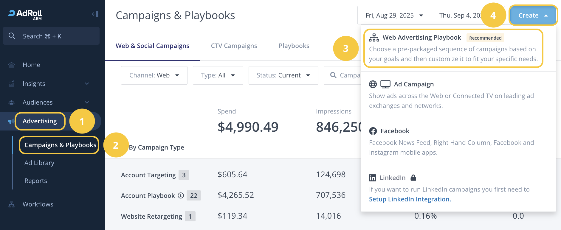
Task: Click the AdRoll ABM logo
Action: (x=25, y=14)
